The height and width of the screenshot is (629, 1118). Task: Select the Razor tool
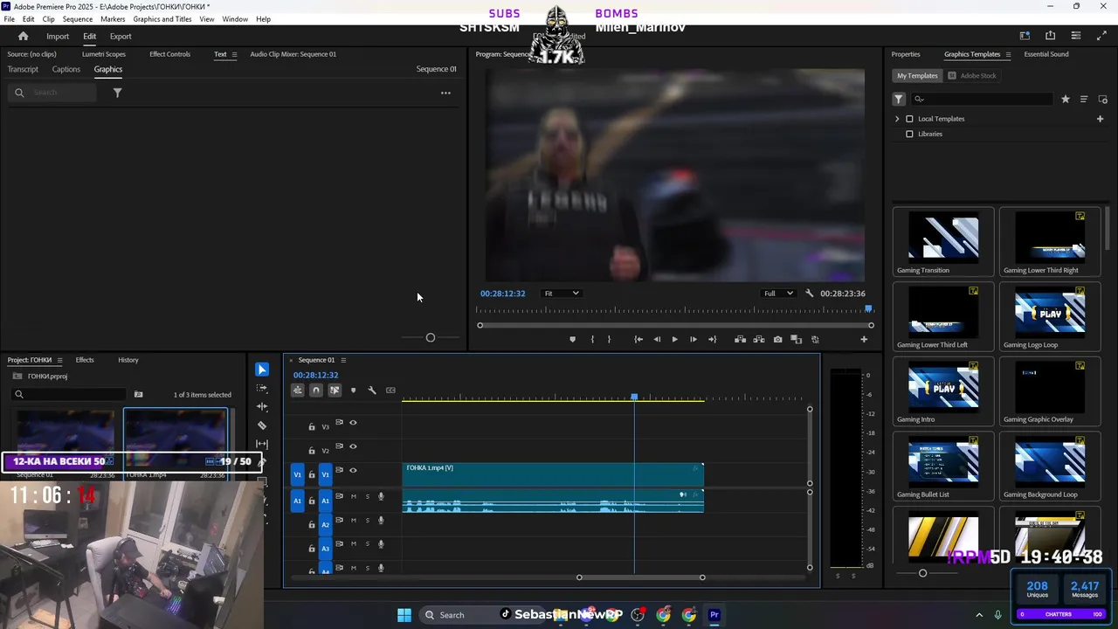tap(262, 425)
